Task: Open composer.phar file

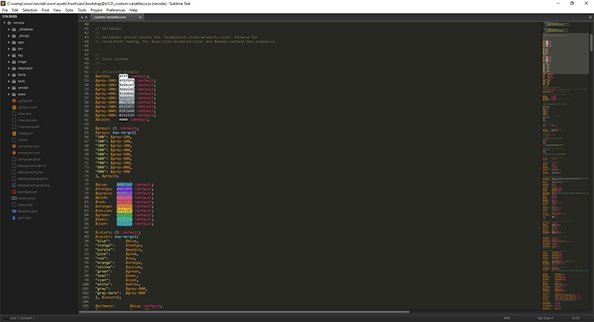Action: point(29,159)
